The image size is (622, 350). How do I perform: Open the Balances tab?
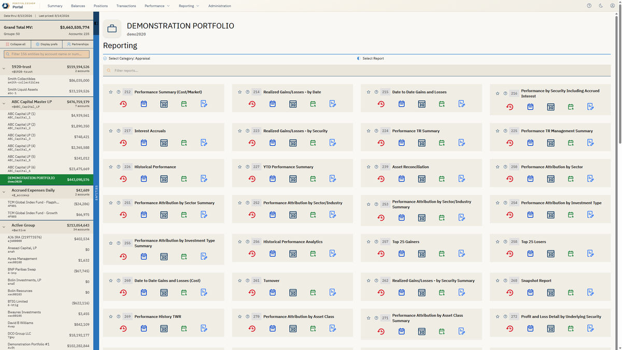pos(78,6)
